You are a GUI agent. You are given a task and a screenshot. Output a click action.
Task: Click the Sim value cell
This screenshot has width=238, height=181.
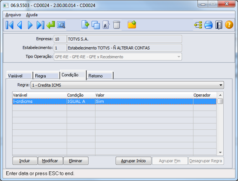coord(144,102)
